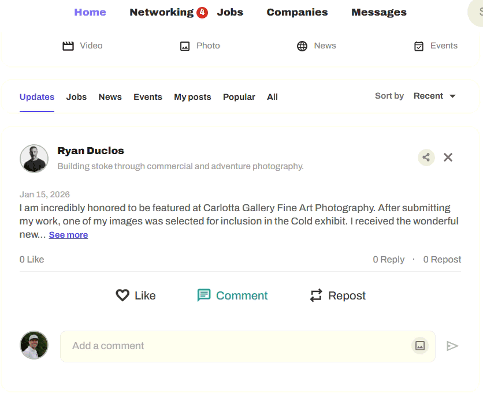Viewport: 483px width, 397px height.
Task: Toggle the Comment section
Action: [232, 295]
